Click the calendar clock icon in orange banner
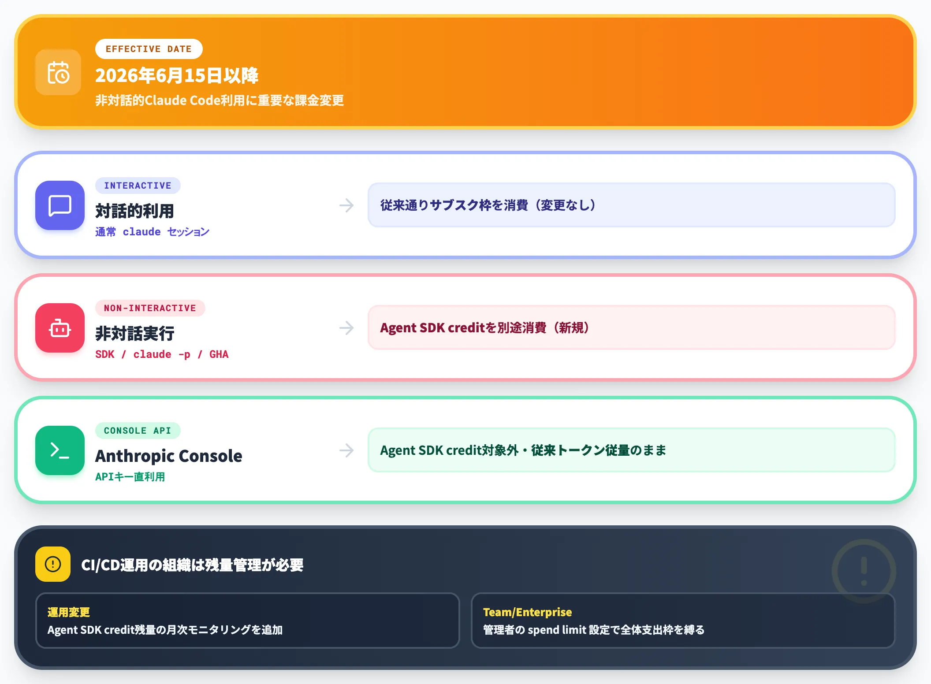This screenshot has width=931, height=684. tap(58, 72)
